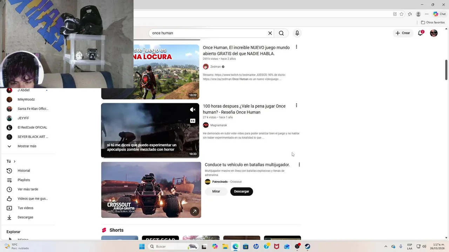Show hidden system tray icons
Viewport: 449px width, 252px height.
386,246
